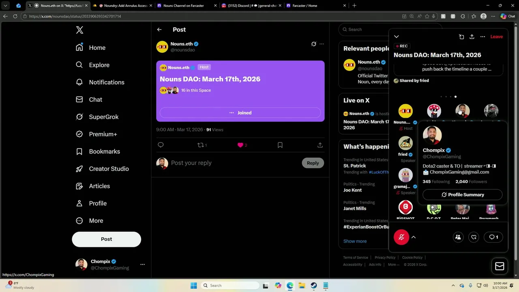
Task: Open the Windows Start menu
Action: [194, 286]
